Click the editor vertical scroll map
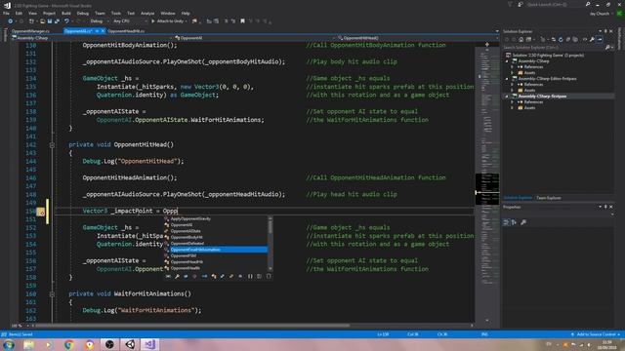This screenshot has width=625, height=351. pos(486,183)
